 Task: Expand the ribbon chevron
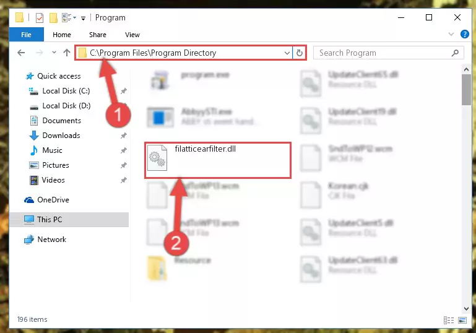coord(451,34)
